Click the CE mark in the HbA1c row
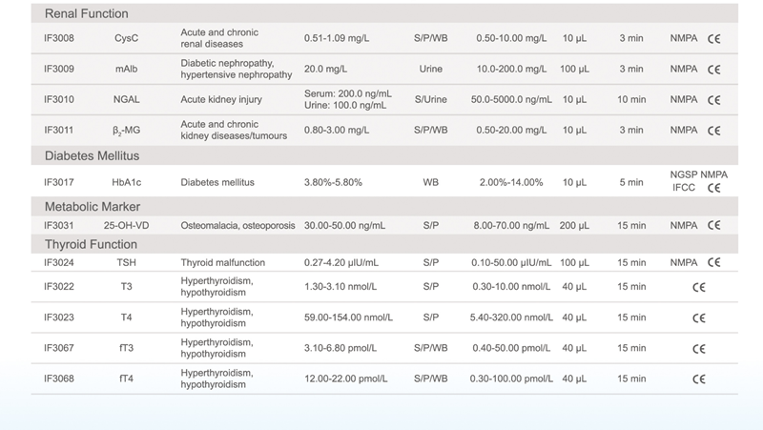The image size is (763, 430). click(713, 188)
